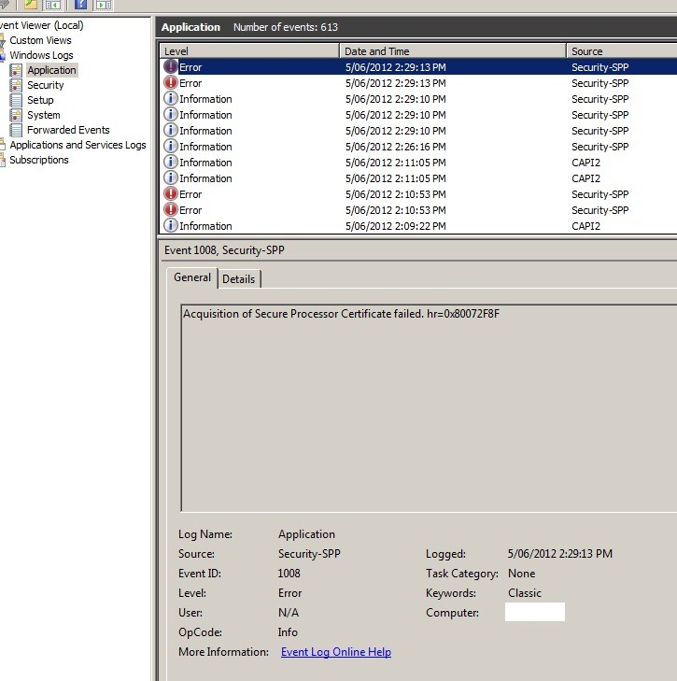The image size is (677, 681).
Task: Select the Application log in Windows Logs
Action: click(51, 70)
